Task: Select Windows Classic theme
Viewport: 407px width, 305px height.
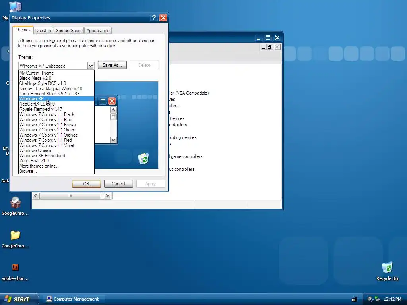Action: click(x=56, y=151)
